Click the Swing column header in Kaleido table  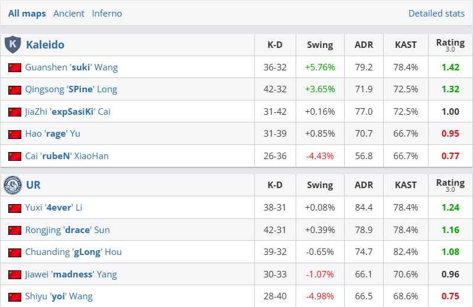(x=320, y=44)
